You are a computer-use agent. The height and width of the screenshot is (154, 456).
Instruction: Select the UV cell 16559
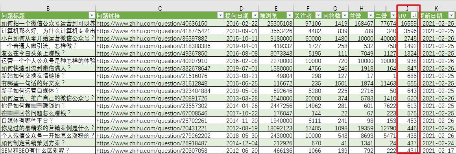click(408, 23)
